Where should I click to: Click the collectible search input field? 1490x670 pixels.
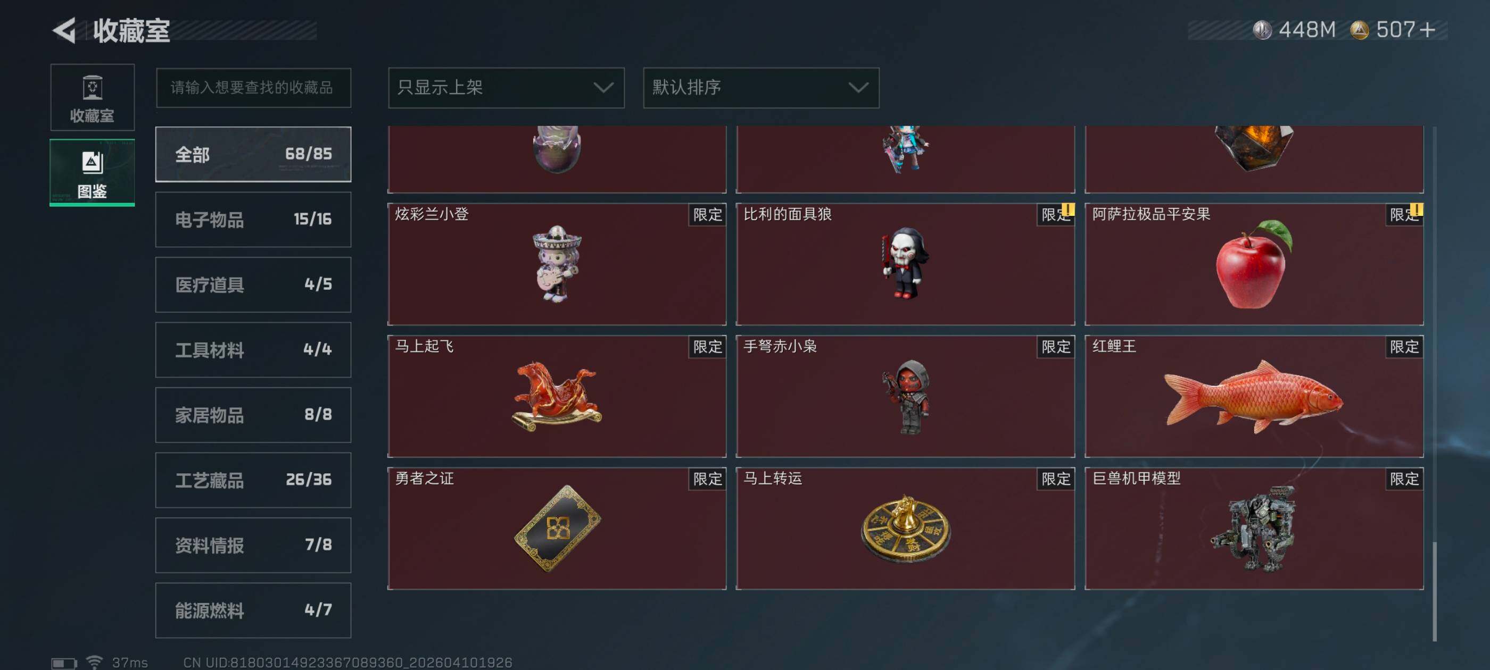click(253, 87)
